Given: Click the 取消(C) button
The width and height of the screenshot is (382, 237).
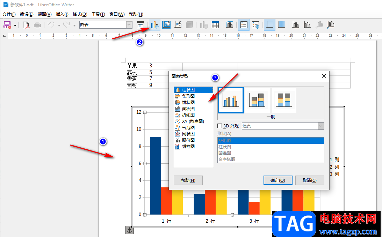Looking at the screenshot, I should [310, 180].
